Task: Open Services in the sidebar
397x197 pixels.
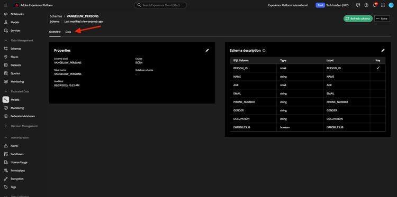Action: 15,31
